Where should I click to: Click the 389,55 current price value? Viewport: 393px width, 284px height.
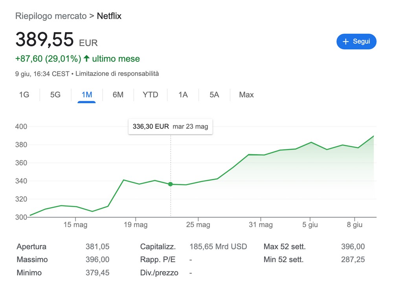(x=45, y=39)
